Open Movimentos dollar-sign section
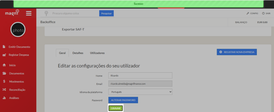This screenshot has width=274, height=112. coord(16,81)
